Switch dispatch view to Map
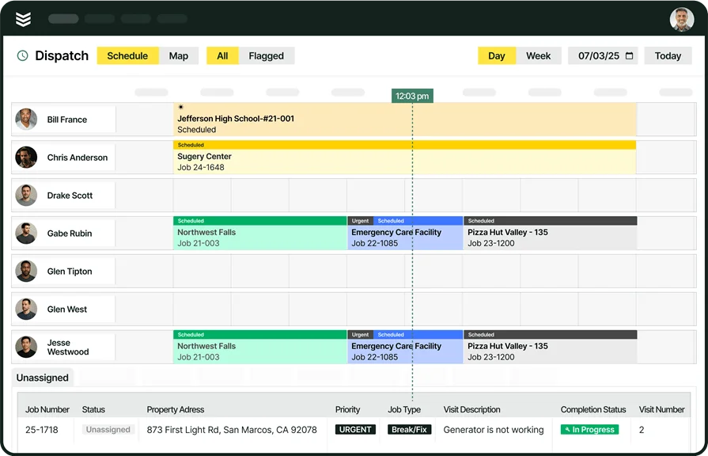 (179, 55)
